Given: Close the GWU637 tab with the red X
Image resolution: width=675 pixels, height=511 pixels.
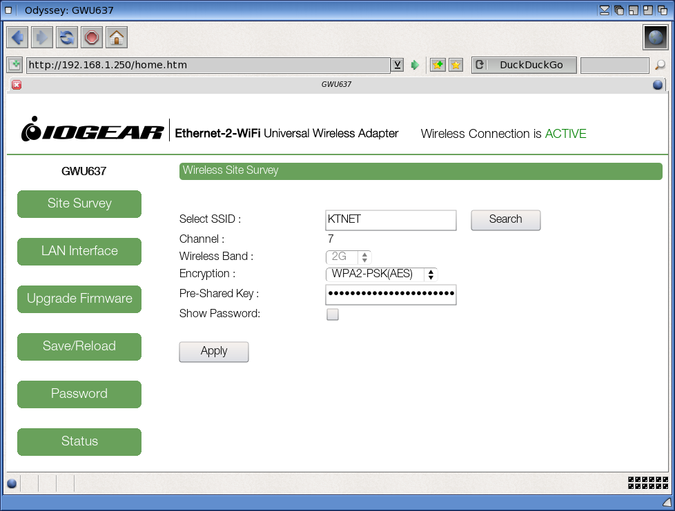Looking at the screenshot, I should [17, 85].
